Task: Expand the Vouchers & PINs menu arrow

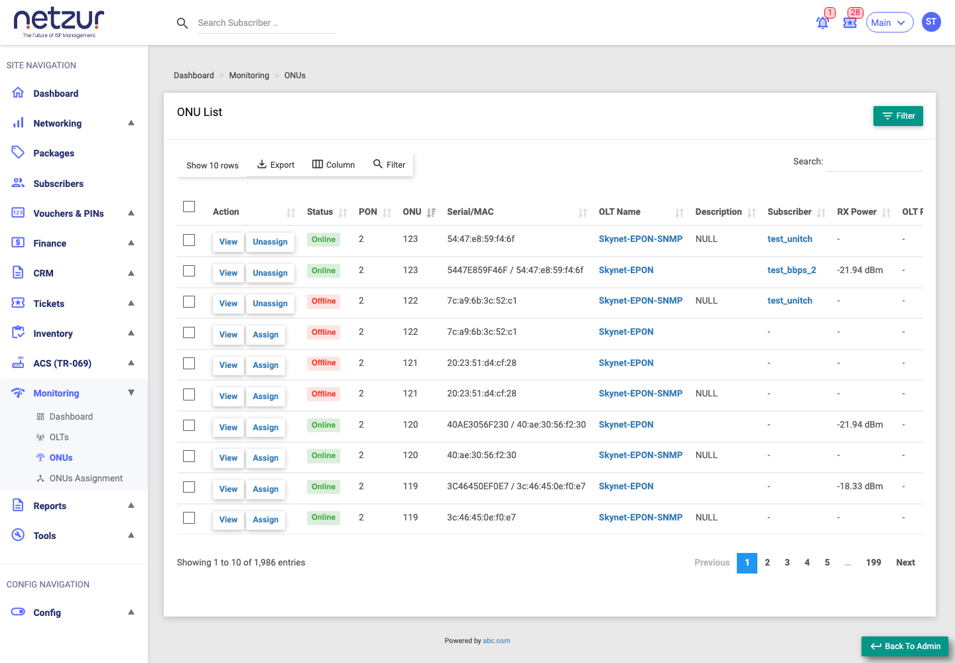Action: tap(131, 213)
